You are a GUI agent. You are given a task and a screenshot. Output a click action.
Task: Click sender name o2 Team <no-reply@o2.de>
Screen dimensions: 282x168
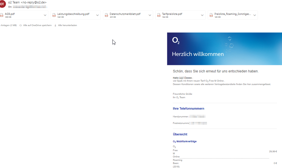coord(27,3)
